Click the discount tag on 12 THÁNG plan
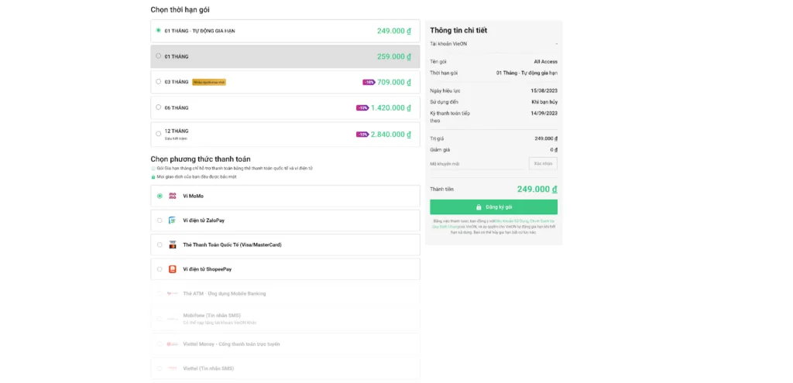The image size is (793, 383). tap(362, 135)
